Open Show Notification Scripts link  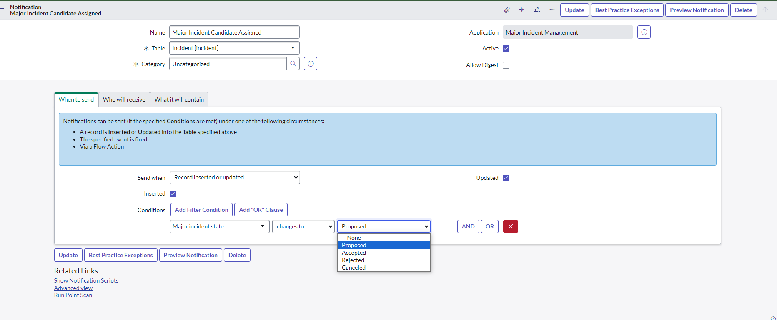[x=86, y=280]
